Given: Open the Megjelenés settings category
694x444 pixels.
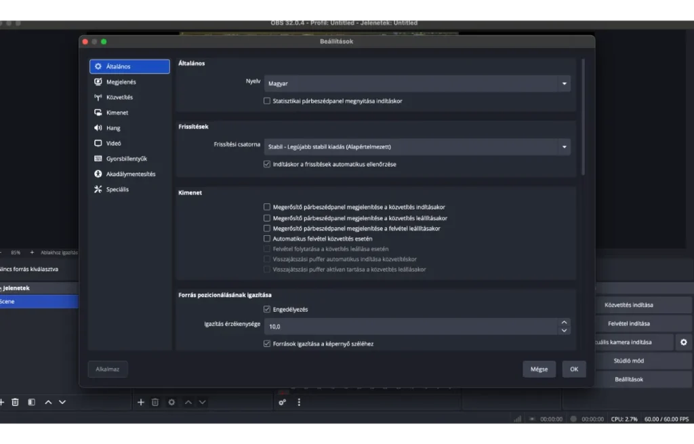Looking at the screenshot, I should (x=129, y=82).
